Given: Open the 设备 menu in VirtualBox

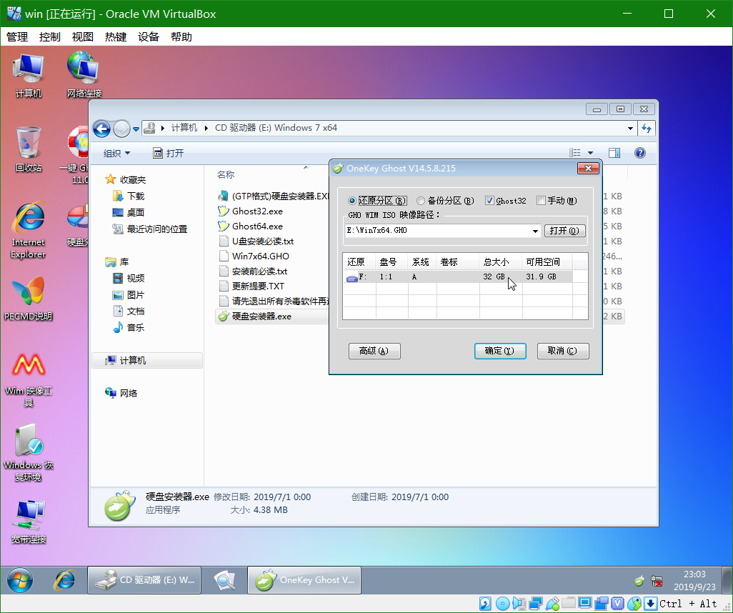Looking at the screenshot, I should tap(148, 36).
